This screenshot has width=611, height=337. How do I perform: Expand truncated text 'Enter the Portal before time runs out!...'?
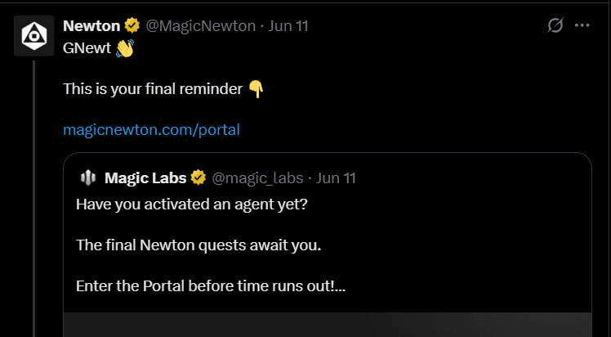tap(211, 286)
